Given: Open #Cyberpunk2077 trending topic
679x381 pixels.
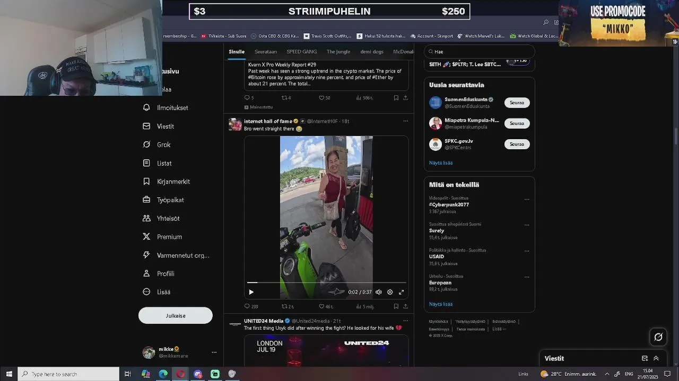Looking at the screenshot, I should 449,205.
